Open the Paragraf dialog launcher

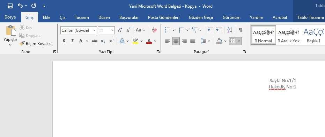244,52
